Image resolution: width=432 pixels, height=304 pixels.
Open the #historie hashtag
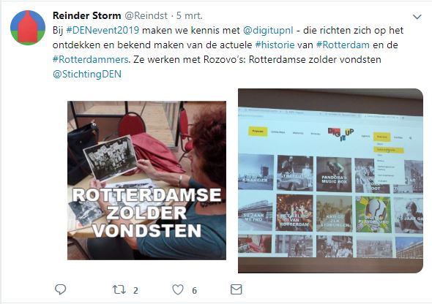[x=275, y=45]
